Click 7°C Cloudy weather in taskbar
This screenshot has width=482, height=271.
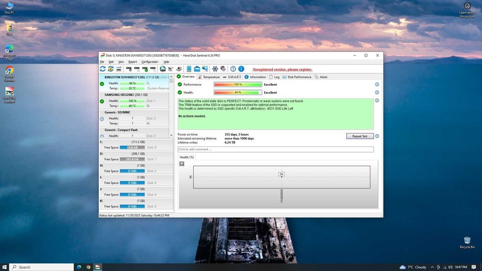pyautogui.click(x=413, y=267)
